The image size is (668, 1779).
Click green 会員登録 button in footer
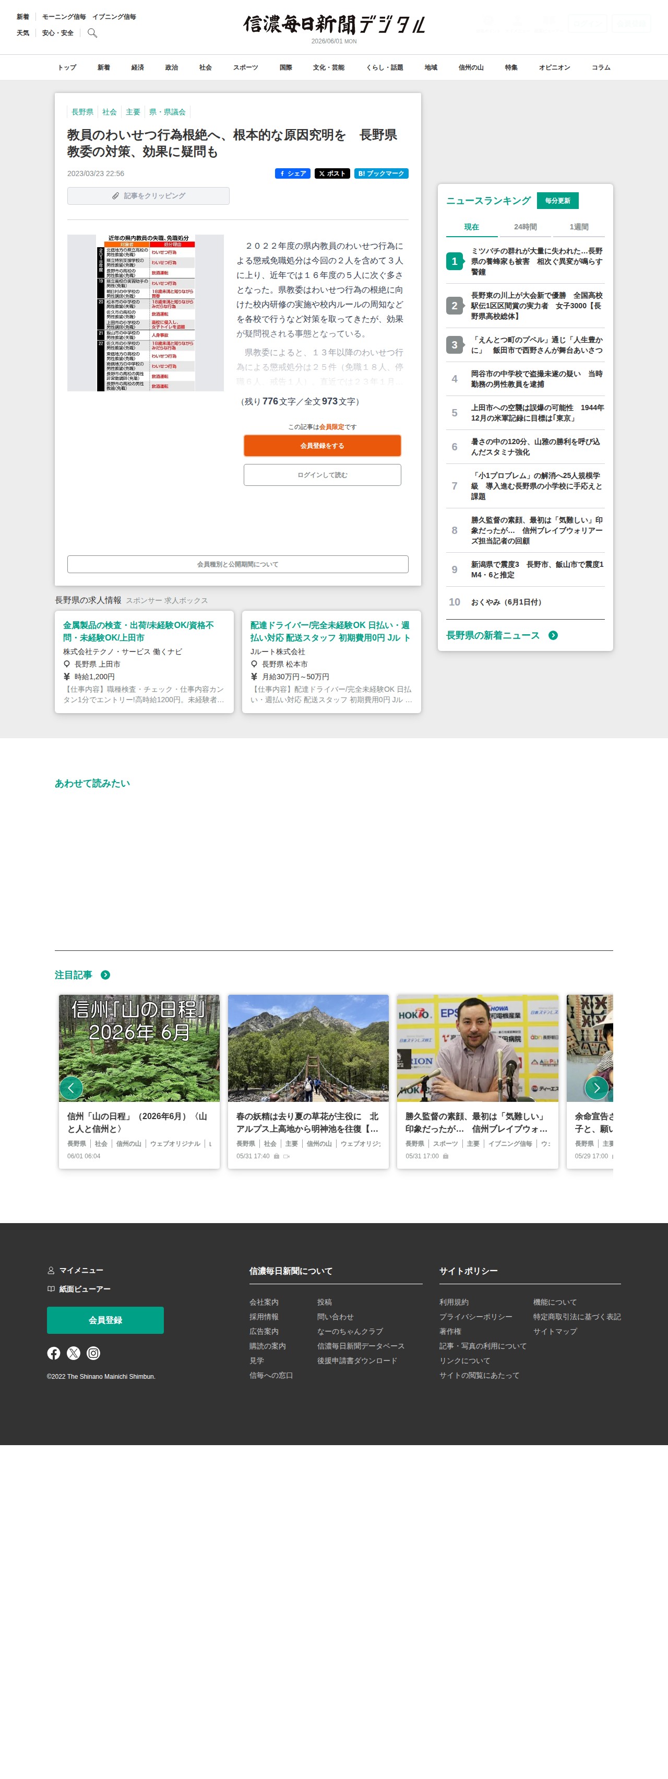(x=105, y=1320)
